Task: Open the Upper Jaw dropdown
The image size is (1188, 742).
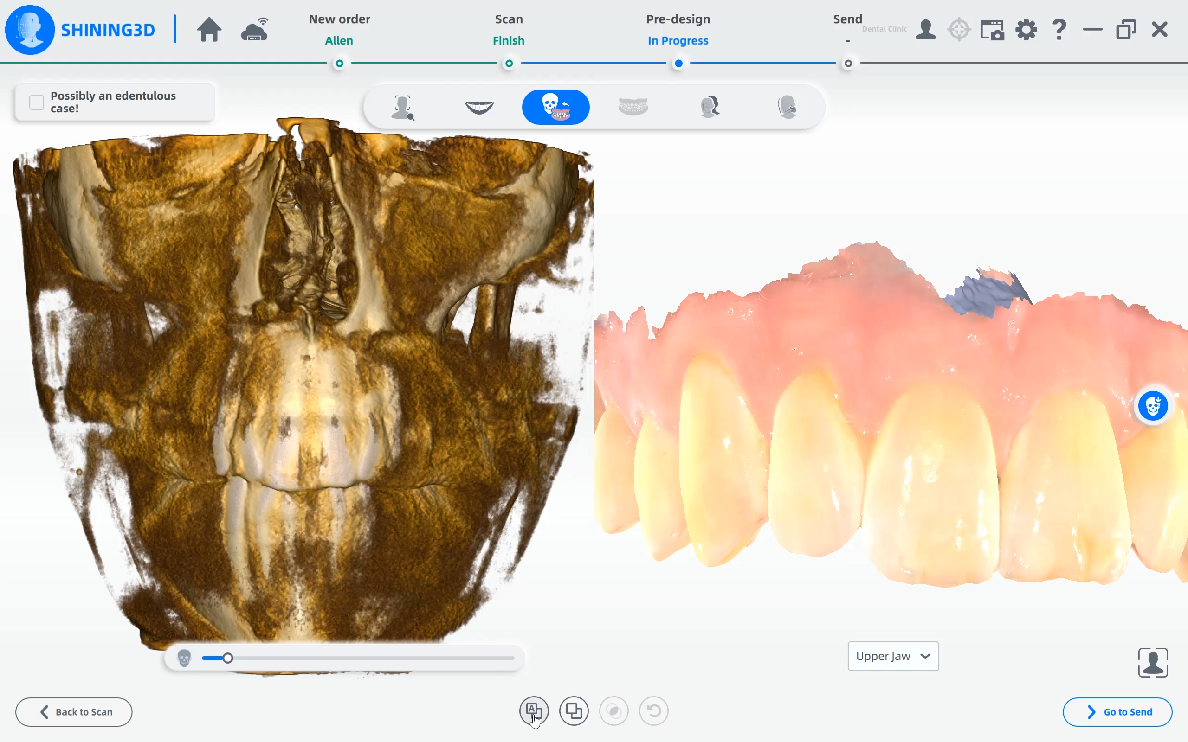Action: [893, 656]
